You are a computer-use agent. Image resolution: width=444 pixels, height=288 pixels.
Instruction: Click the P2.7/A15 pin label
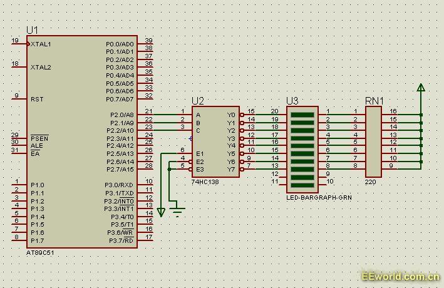tap(120, 169)
